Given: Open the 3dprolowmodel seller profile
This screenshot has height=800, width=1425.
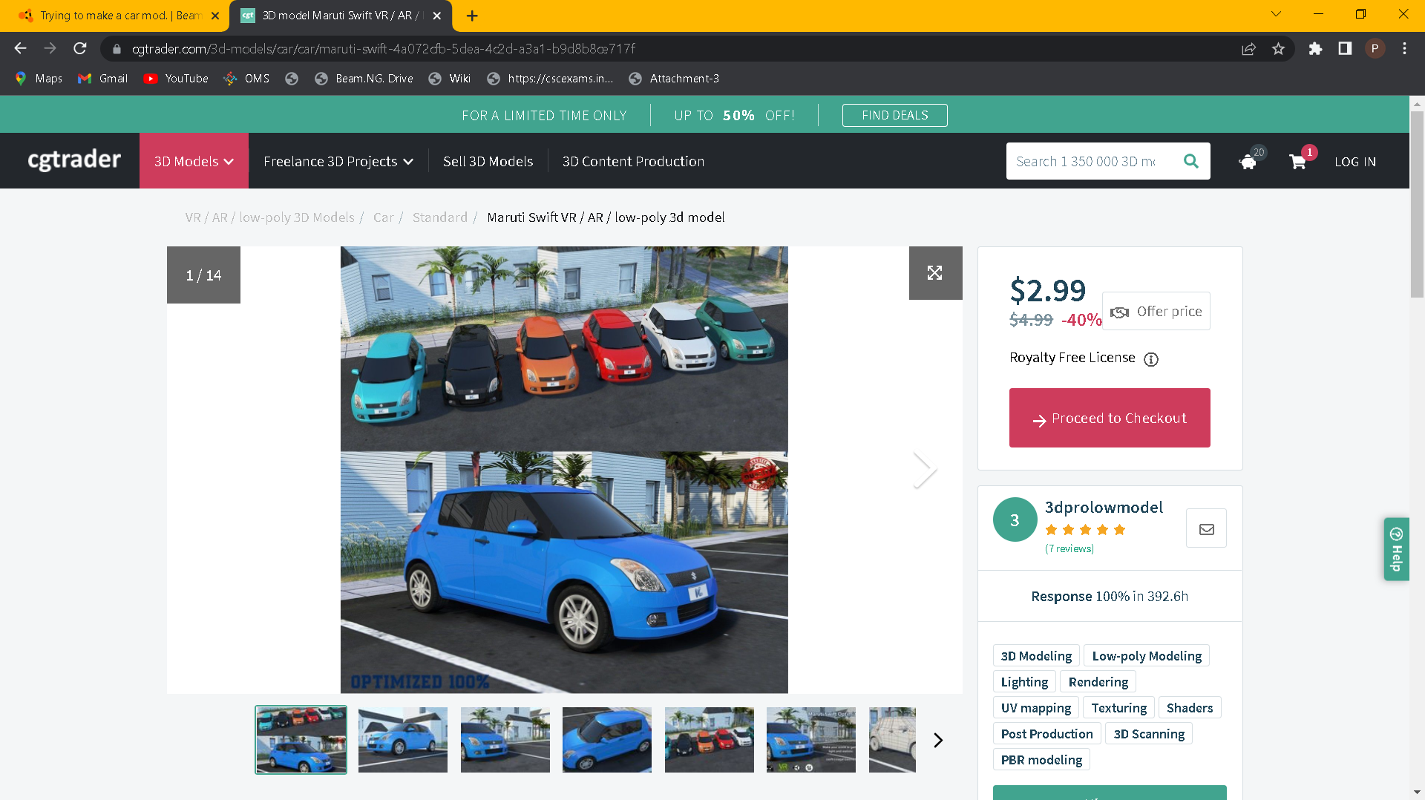Looking at the screenshot, I should tap(1104, 508).
